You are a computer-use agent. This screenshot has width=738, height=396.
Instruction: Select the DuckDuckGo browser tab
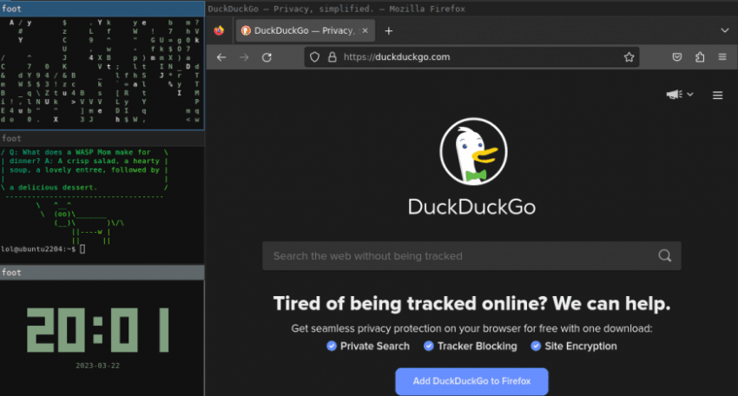[x=298, y=30]
